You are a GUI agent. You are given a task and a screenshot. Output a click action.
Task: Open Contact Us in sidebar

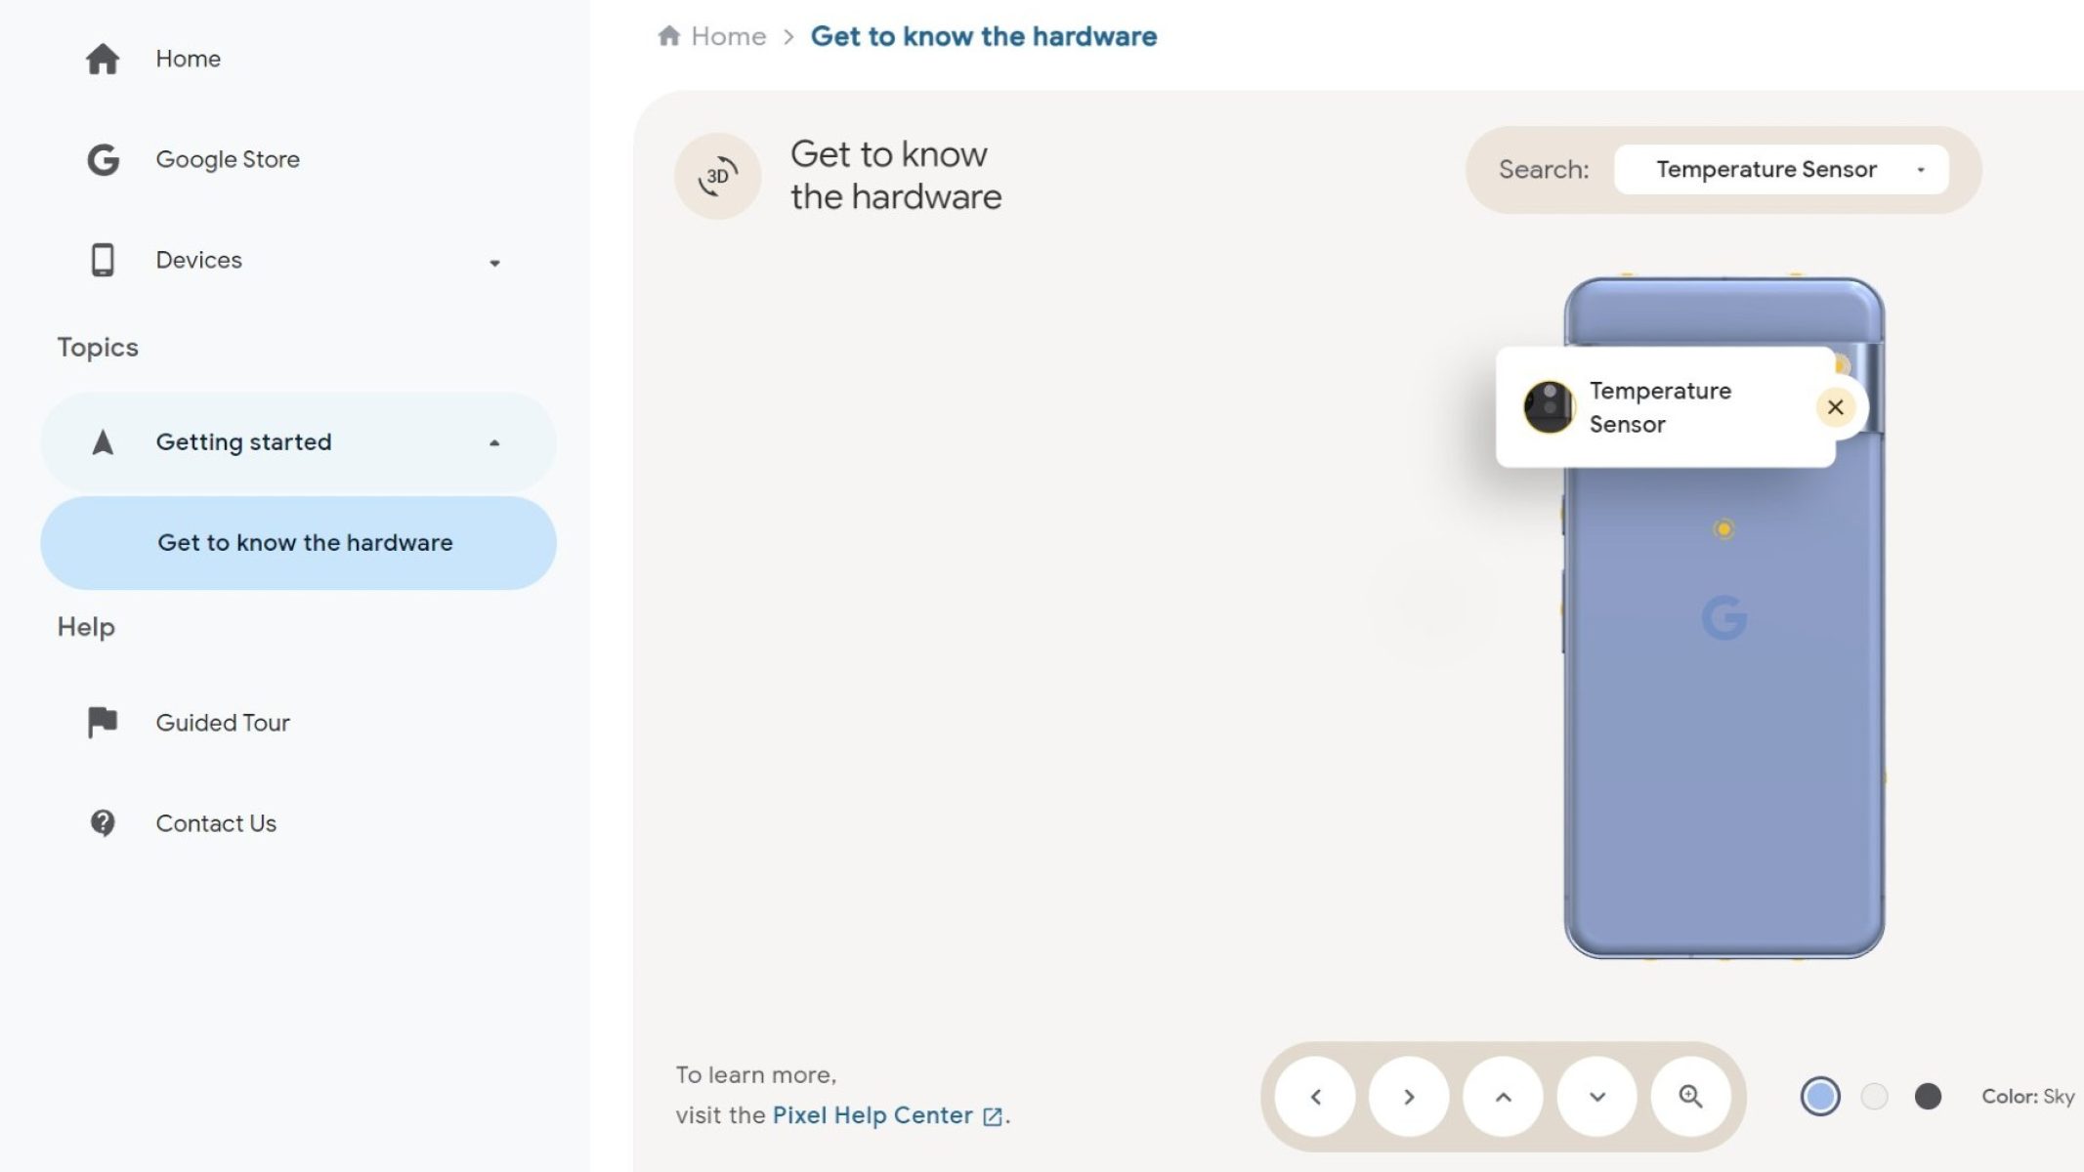pos(216,823)
